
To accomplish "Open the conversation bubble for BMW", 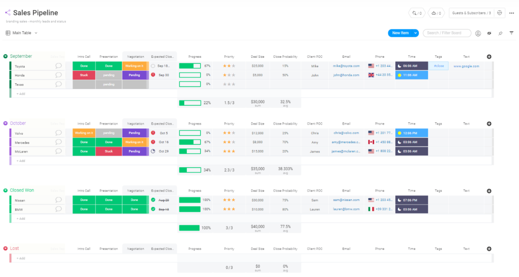I will tap(58, 209).
